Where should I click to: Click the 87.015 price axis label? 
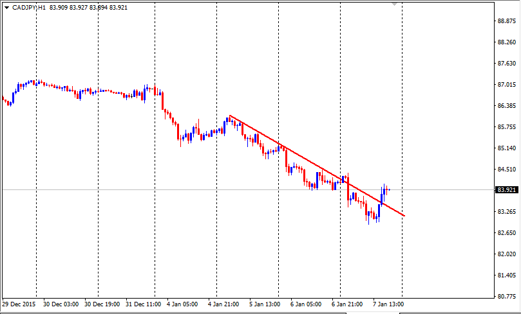pos(507,85)
